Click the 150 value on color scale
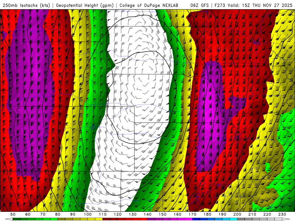Screen dimensions: 295x221 (163, 214)
